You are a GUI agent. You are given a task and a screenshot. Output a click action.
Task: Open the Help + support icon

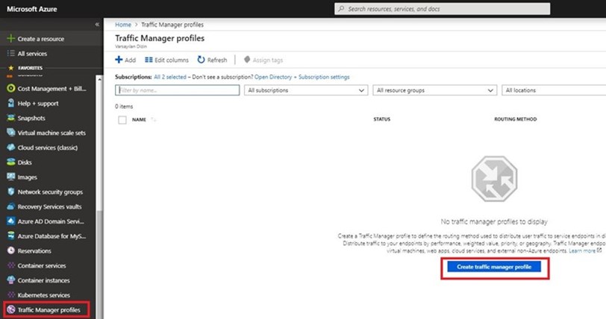10,103
